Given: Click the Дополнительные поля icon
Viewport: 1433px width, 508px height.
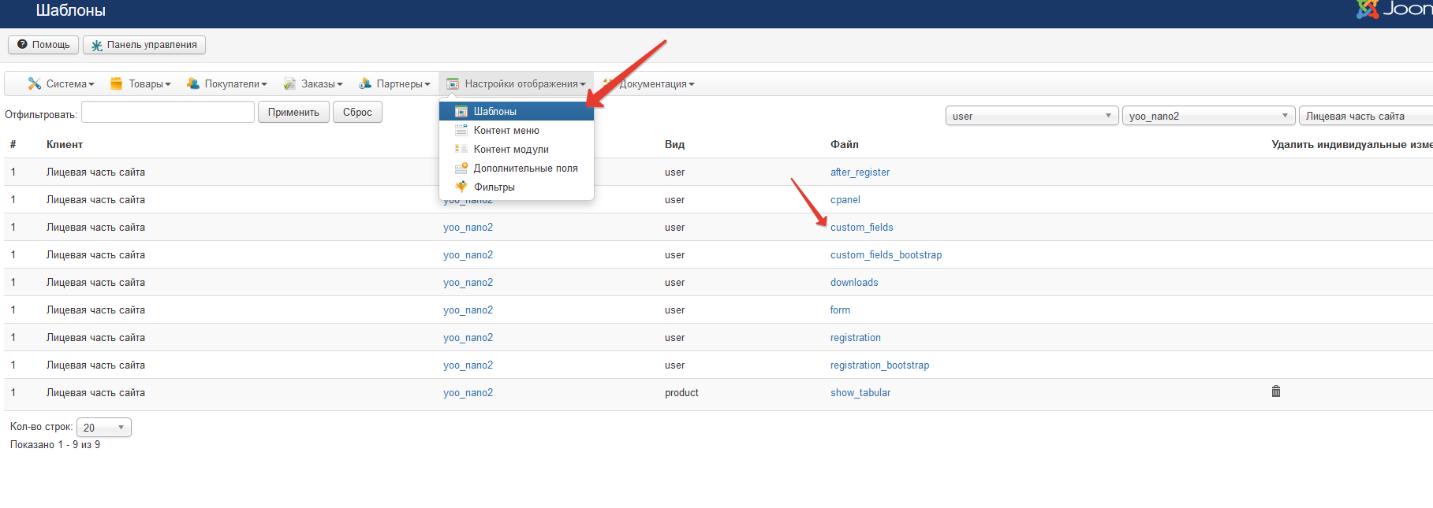Looking at the screenshot, I should (x=461, y=168).
